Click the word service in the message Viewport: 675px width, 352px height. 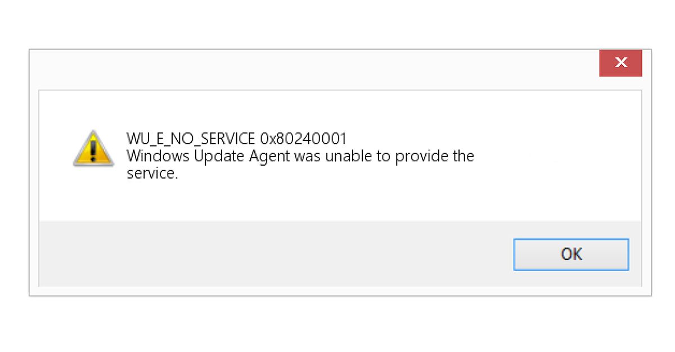[x=148, y=173]
